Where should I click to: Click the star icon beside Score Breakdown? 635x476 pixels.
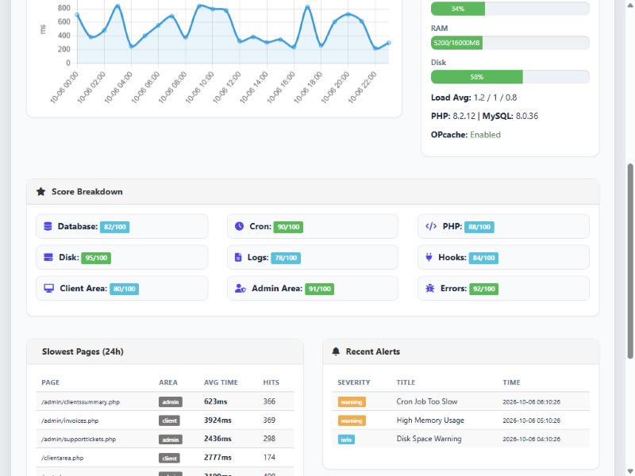(41, 191)
